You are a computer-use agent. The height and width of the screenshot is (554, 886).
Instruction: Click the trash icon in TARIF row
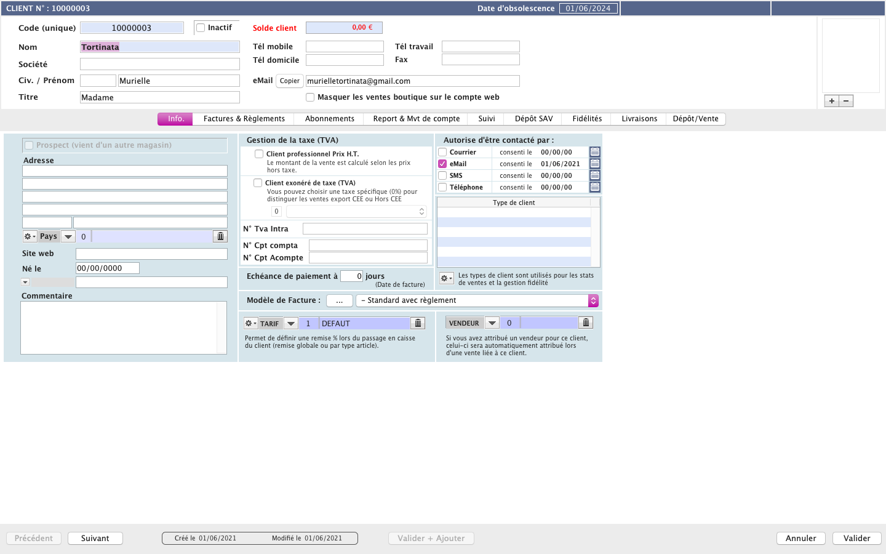418,323
